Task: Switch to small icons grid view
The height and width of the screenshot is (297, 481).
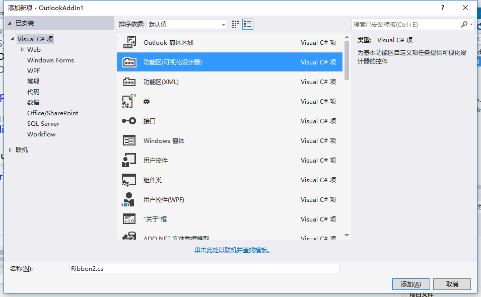Action: pyautogui.click(x=235, y=24)
